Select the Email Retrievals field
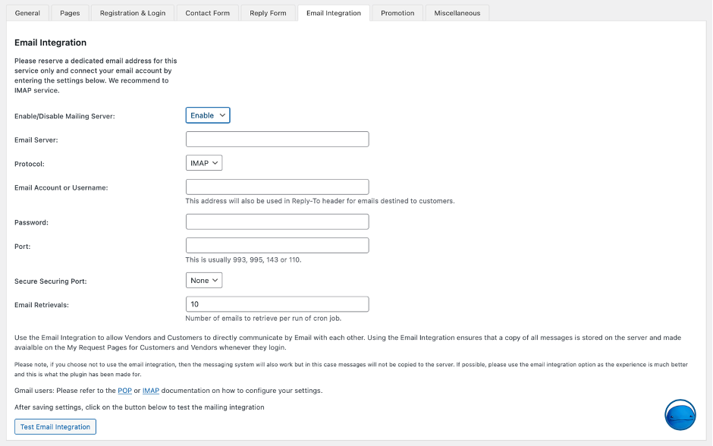Image resolution: width=713 pixels, height=446 pixels. [x=277, y=304]
